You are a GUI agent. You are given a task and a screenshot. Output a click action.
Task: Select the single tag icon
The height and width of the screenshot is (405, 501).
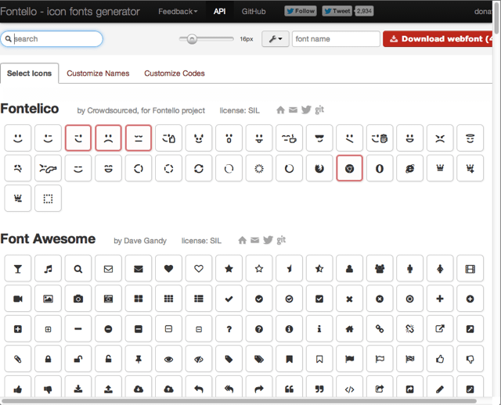click(229, 359)
